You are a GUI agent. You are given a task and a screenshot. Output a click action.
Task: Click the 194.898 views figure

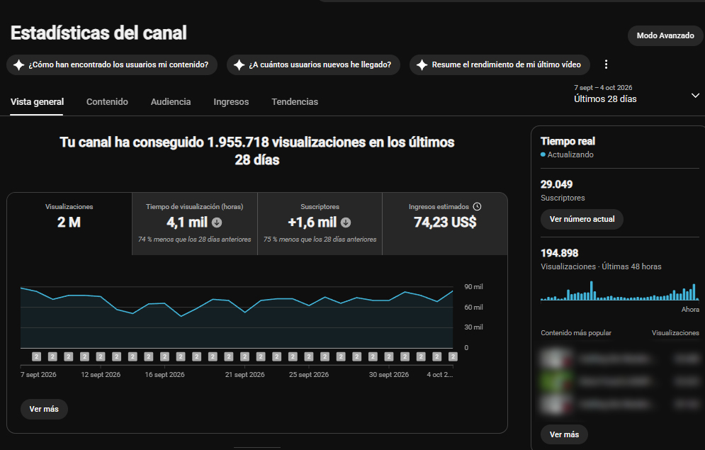559,253
